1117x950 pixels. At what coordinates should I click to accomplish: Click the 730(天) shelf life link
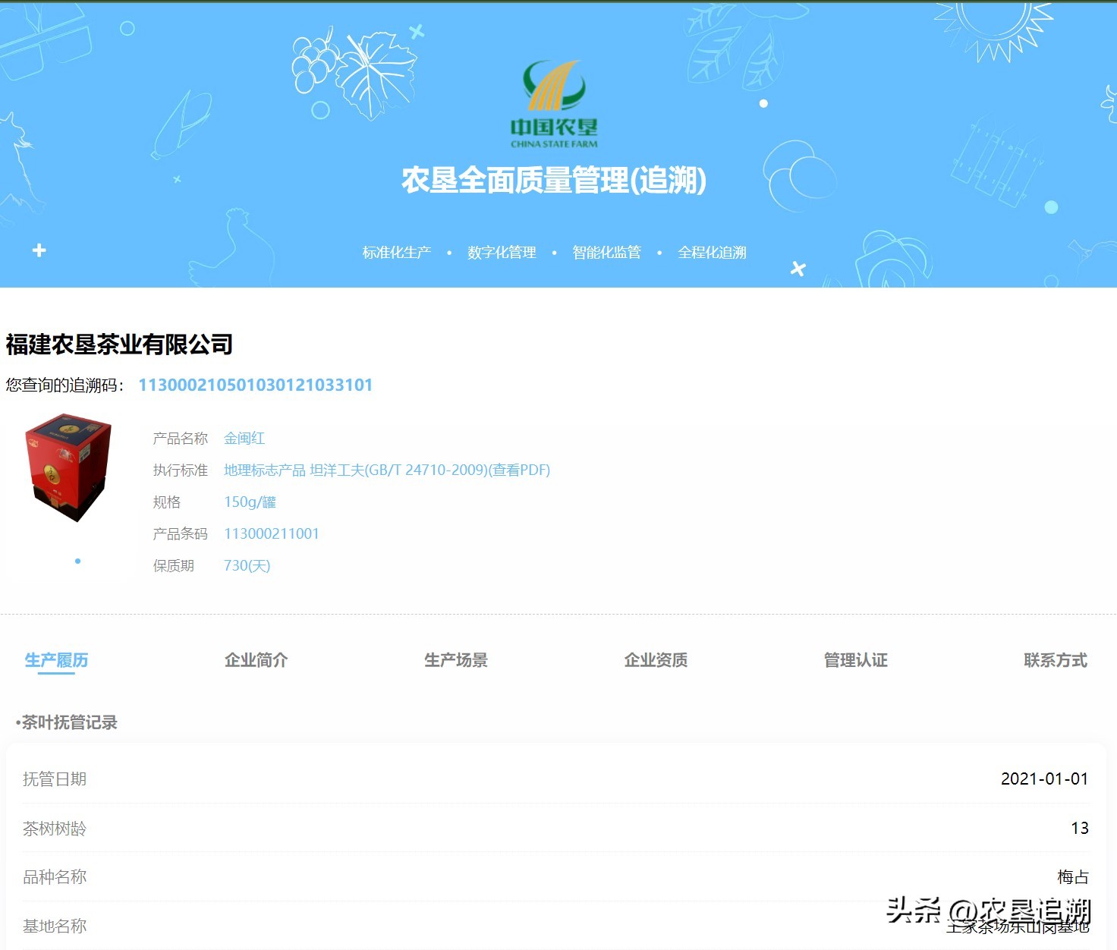246,565
